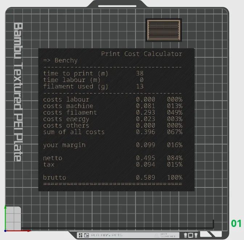Click the print time value 38
This screenshot has width=244, height=240.
coord(140,73)
